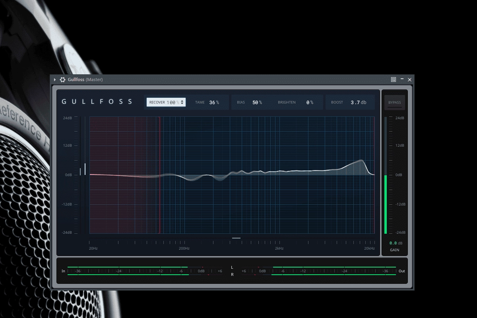Screen dimensions: 477x318
Task: Click the Recover 100% value field
Action: pyautogui.click(x=166, y=102)
